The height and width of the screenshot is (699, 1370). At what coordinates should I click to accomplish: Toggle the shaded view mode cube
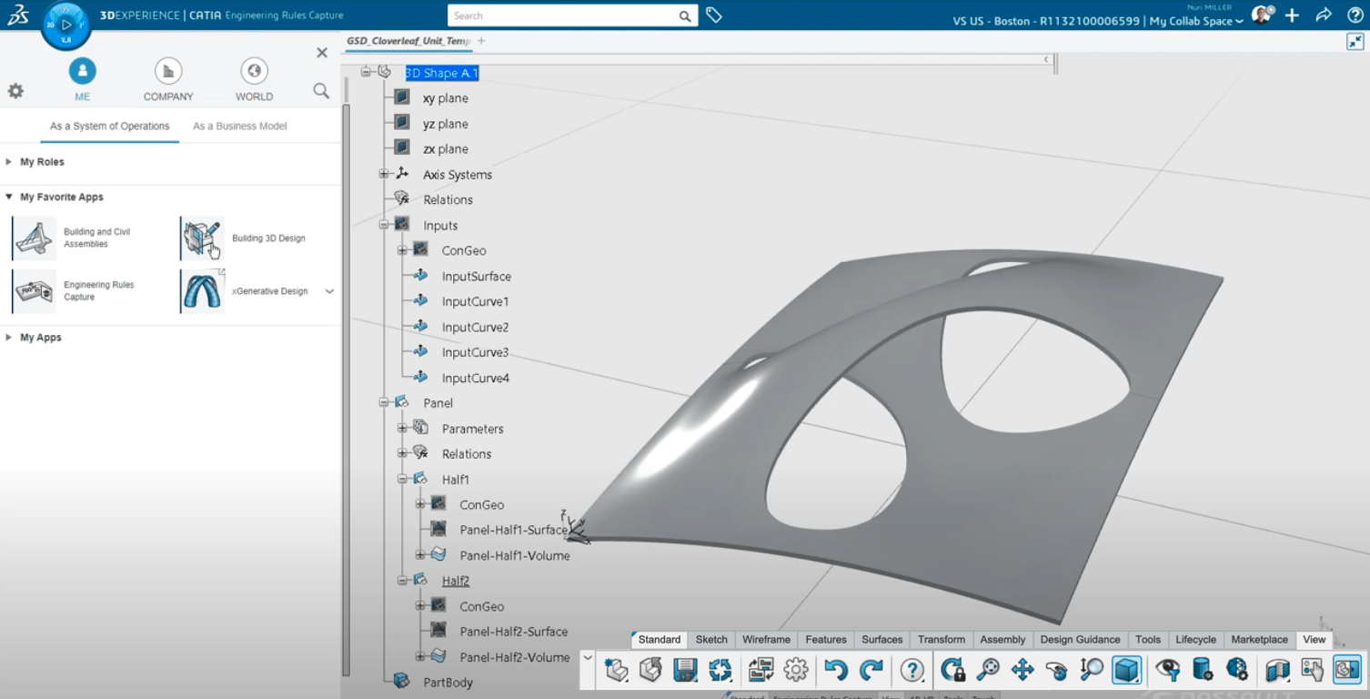click(x=1126, y=671)
